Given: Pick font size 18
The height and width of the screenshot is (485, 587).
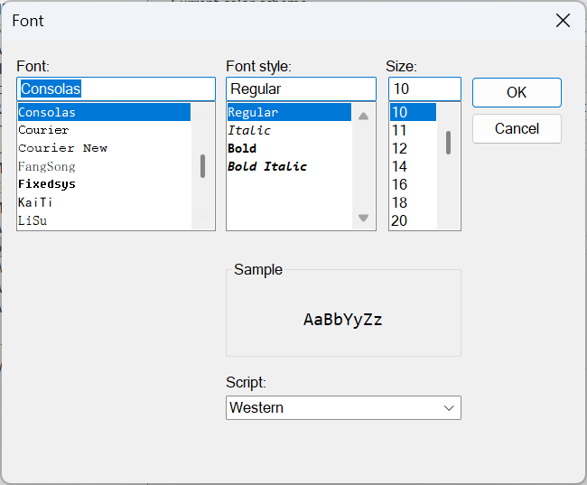Looking at the screenshot, I should point(413,202).
